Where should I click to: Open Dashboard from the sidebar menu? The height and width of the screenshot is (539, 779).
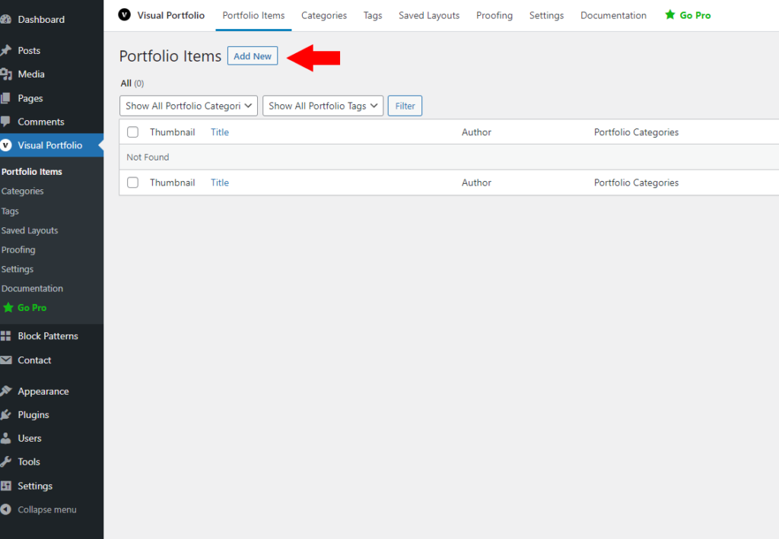pyautogui.click(x=41, y=19)
